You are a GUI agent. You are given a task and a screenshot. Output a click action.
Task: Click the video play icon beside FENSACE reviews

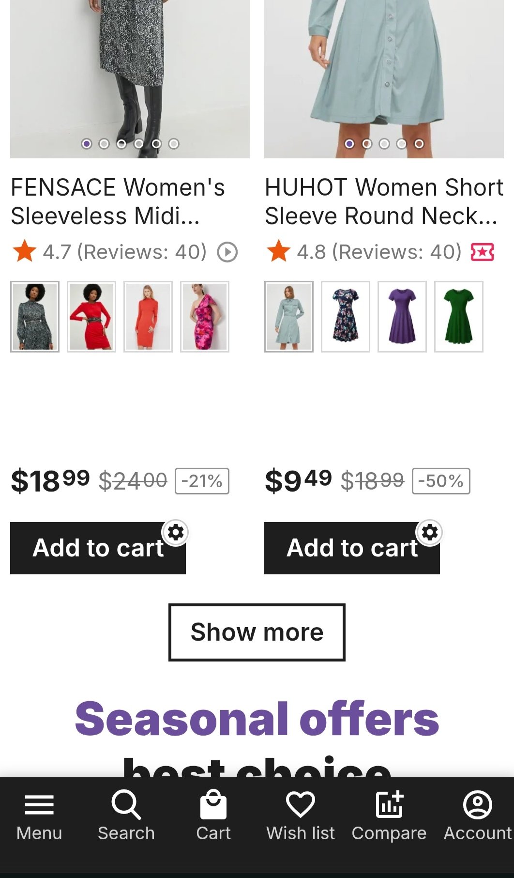click(x=227, y=252)
